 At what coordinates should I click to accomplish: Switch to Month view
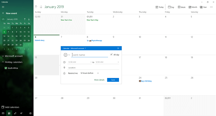pyautogui.click(x=193, y=7)
